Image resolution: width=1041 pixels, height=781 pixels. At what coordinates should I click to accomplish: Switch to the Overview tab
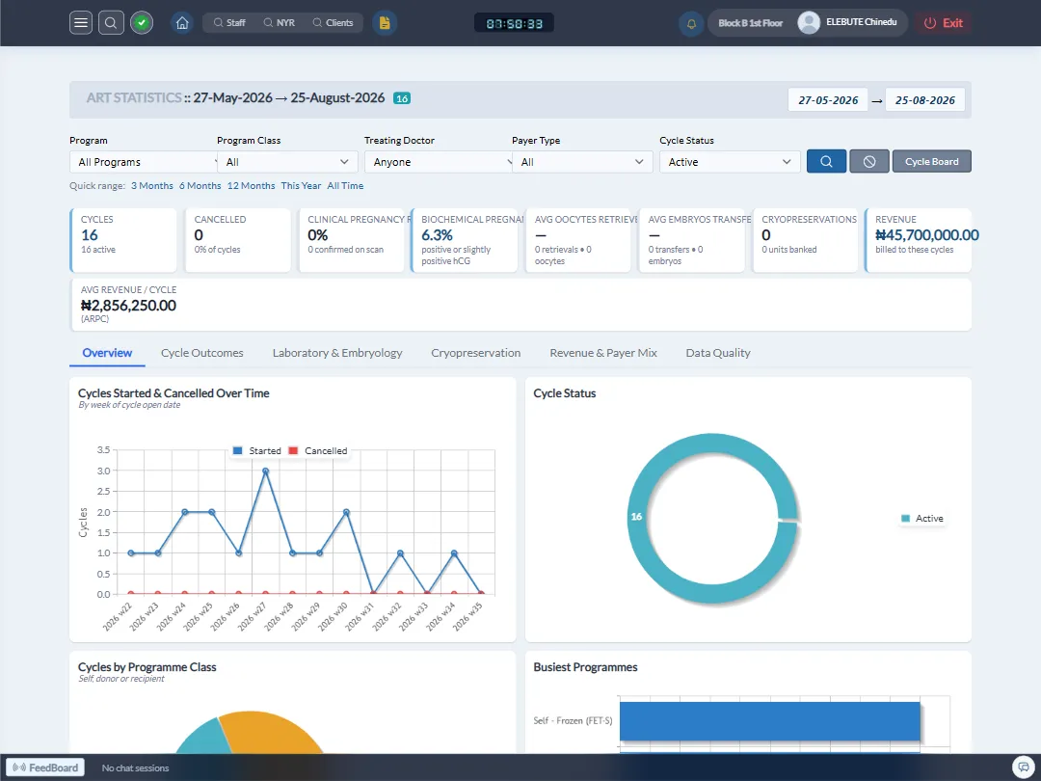tap(107, 353)
